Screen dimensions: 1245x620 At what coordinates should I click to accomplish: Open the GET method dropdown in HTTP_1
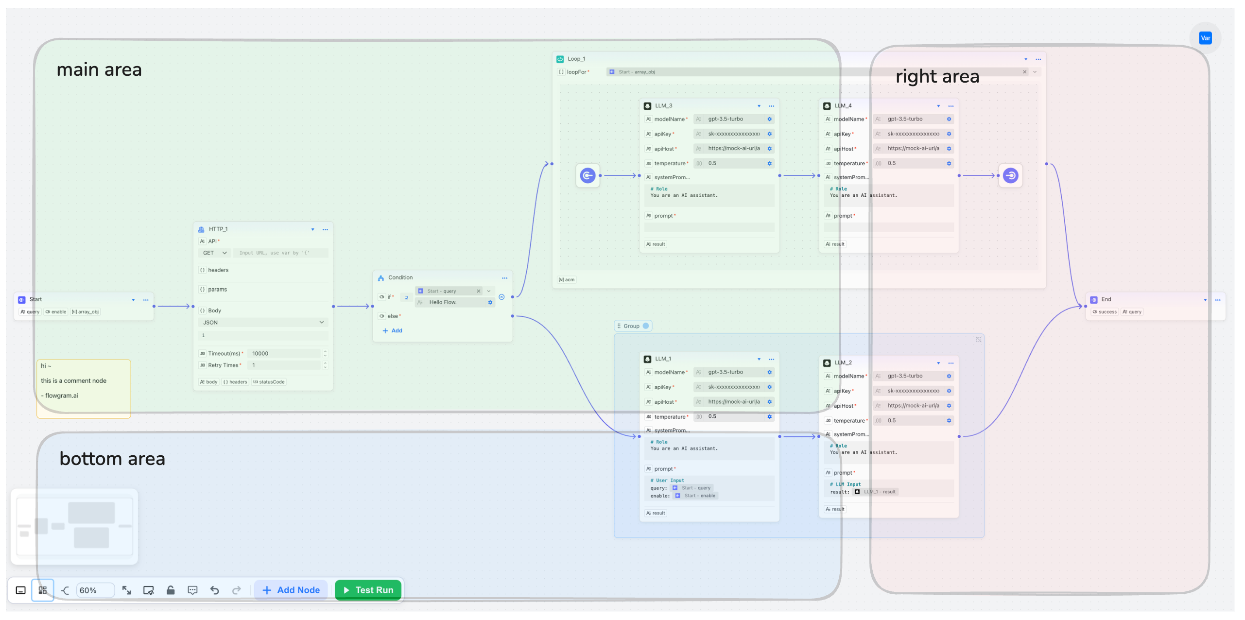click(214, 253)
